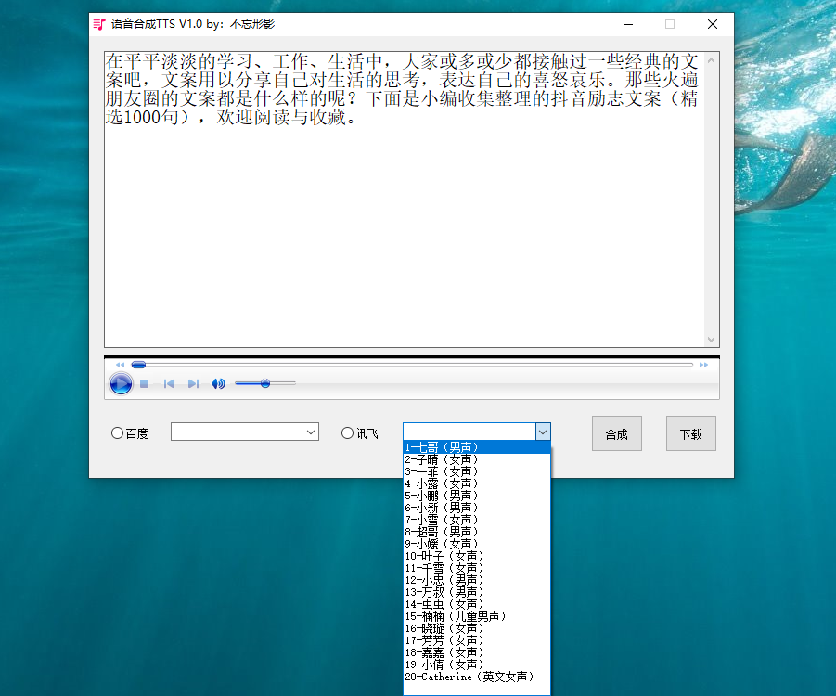Collapse the 讯飞 voice dropdown arrow
The width and height of the screenshot is (836, 696).
click(543, 432)
